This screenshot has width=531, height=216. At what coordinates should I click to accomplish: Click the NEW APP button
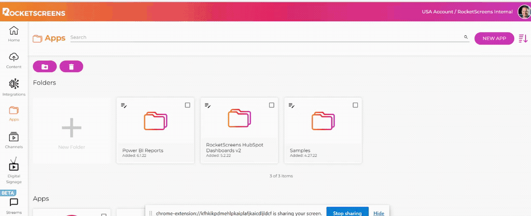(494, 38)
